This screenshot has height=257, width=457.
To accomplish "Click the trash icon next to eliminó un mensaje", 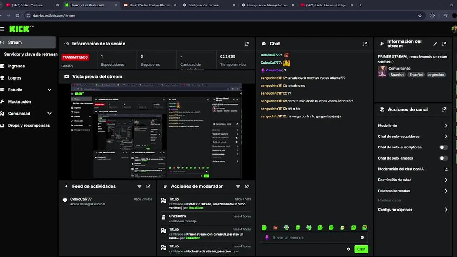I will pos(164,217).
